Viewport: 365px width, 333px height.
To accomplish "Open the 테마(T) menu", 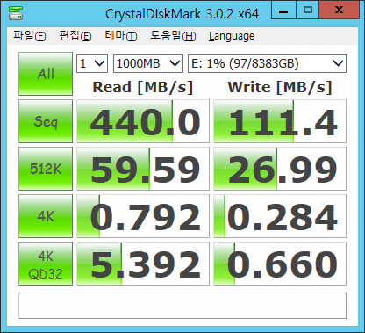I will coord(121,36).
